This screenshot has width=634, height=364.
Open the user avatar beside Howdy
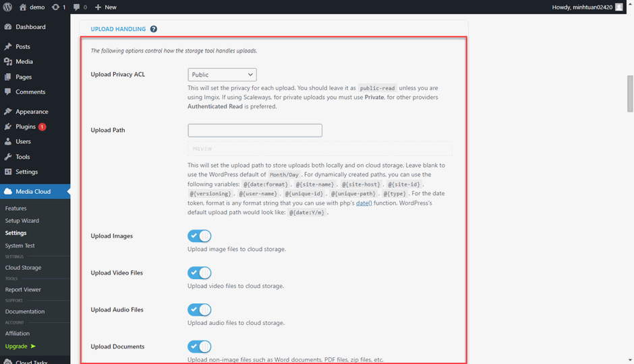pyautogui.click(x=619, y=7)
